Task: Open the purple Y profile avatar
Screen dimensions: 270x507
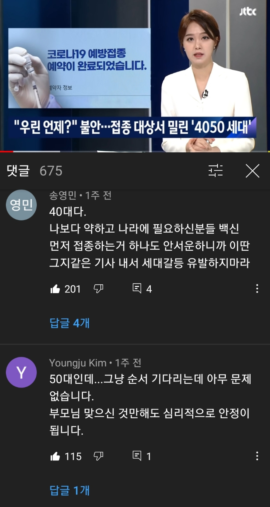Action: (x=21, y=372)
